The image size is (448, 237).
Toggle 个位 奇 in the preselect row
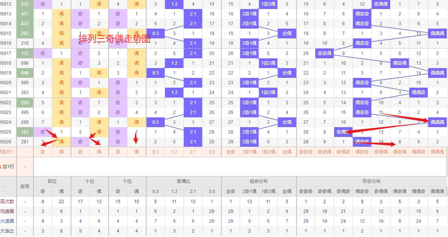point(118,152)
